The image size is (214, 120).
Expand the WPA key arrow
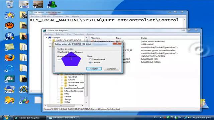pyautogui.click(x=58, y=102)
